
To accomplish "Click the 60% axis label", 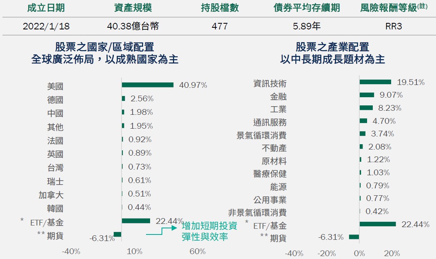I will click(x=197, y=251).
